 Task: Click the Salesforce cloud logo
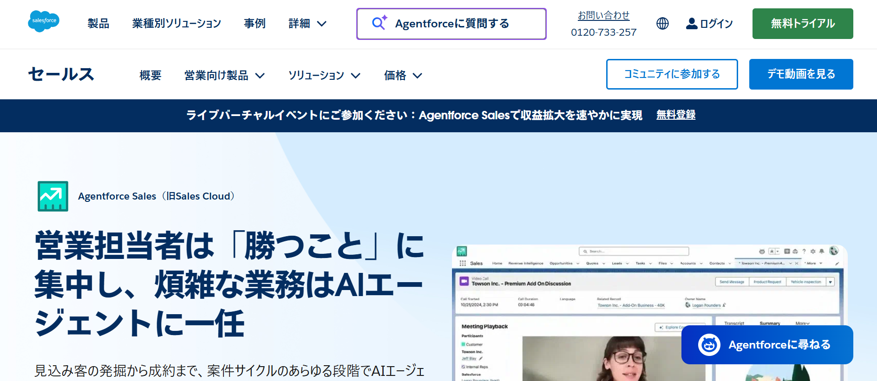[x=44, y=21]
